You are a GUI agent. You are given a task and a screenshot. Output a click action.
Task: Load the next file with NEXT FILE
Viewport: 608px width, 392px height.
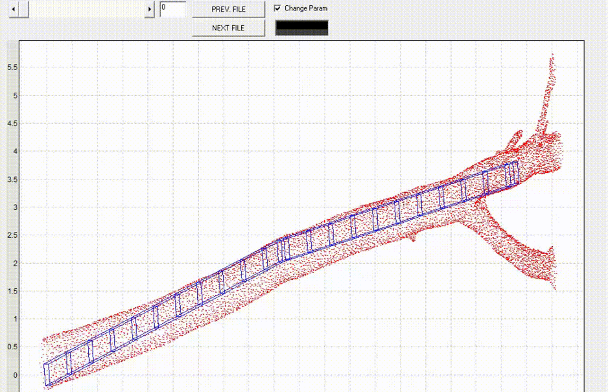tap(228, 28)
